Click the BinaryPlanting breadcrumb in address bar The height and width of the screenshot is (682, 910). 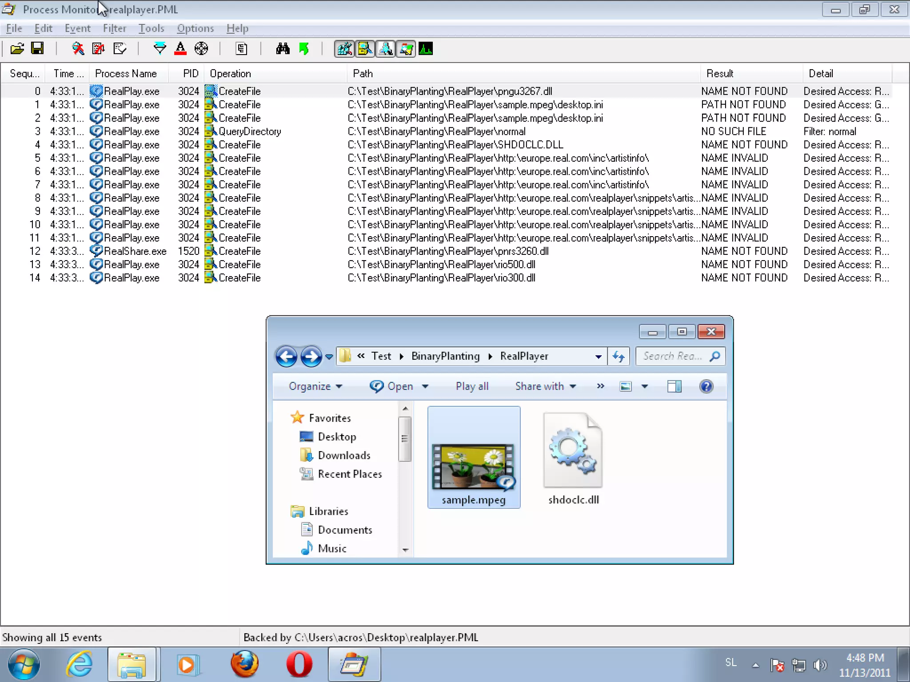click(x=445, y=356)
